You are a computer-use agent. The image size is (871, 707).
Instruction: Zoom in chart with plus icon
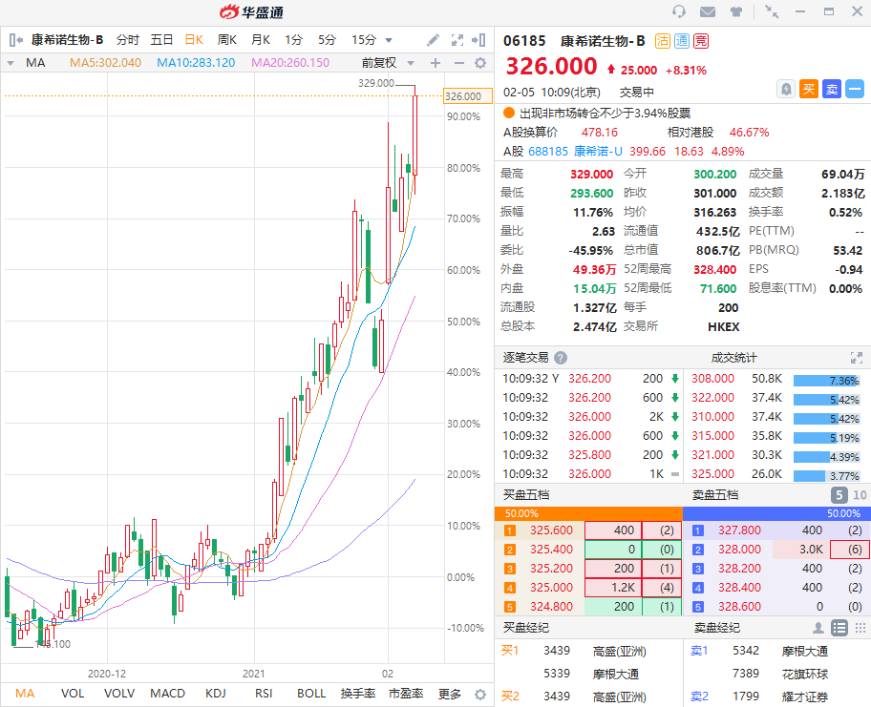[x=435, y=63]
